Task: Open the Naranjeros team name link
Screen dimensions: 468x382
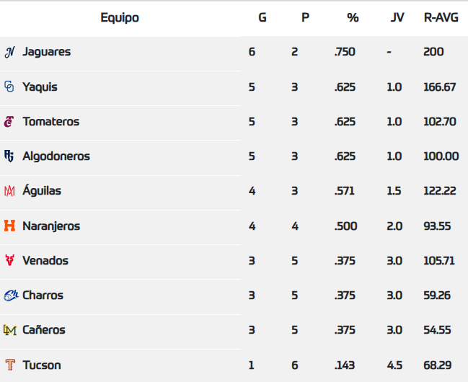Action: 51,226
